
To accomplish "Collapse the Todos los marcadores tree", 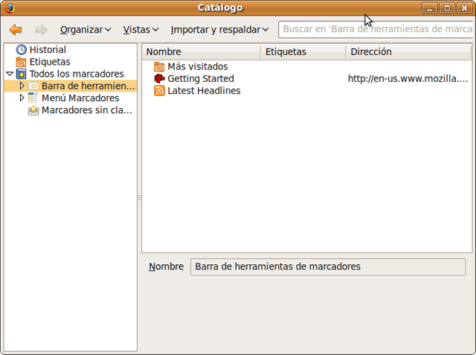I will pos(9,74).
